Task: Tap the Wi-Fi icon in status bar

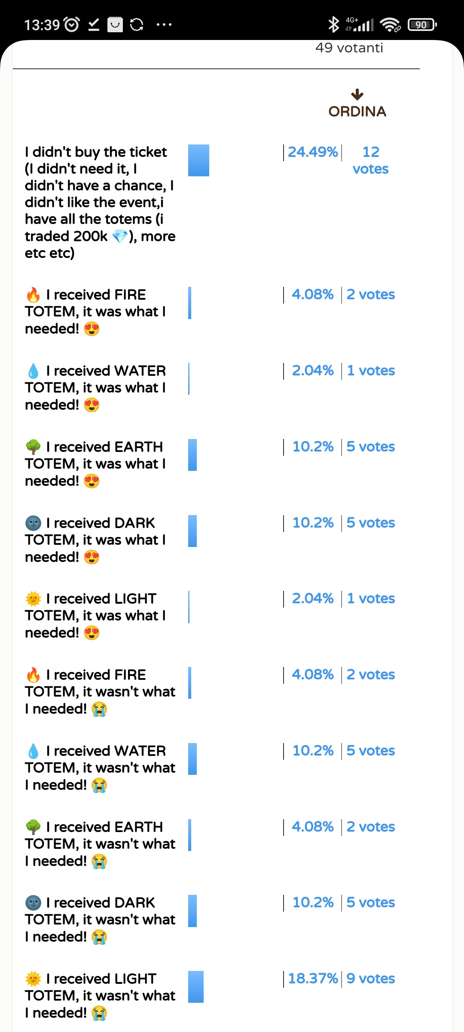Action: [390, 25]
